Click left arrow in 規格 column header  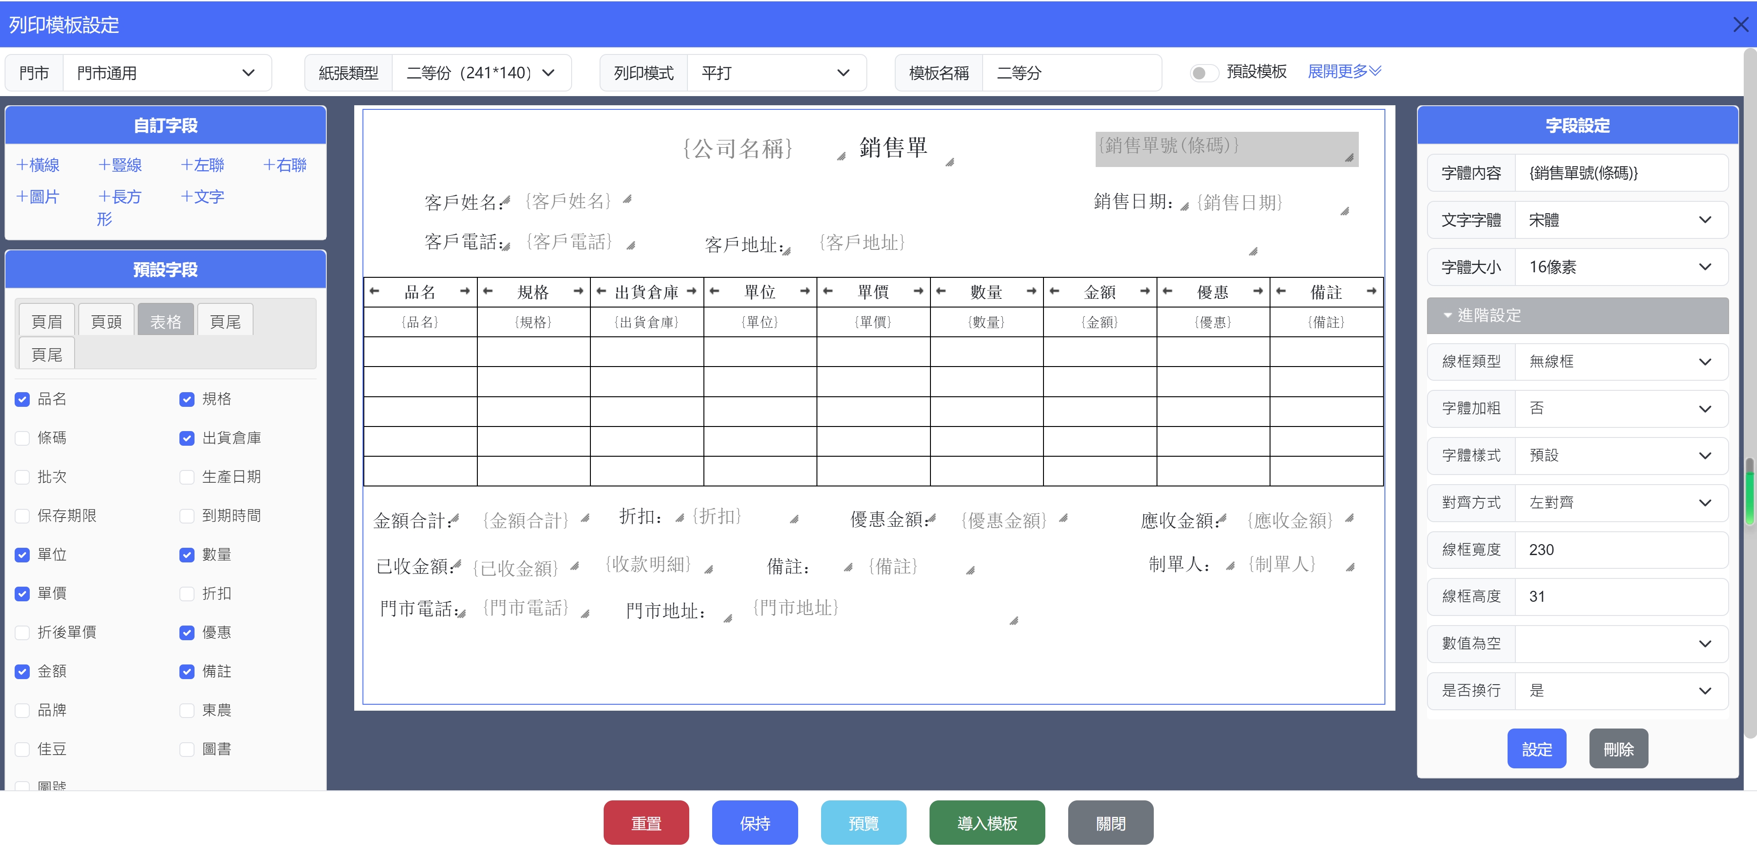[x=487, y=291]
